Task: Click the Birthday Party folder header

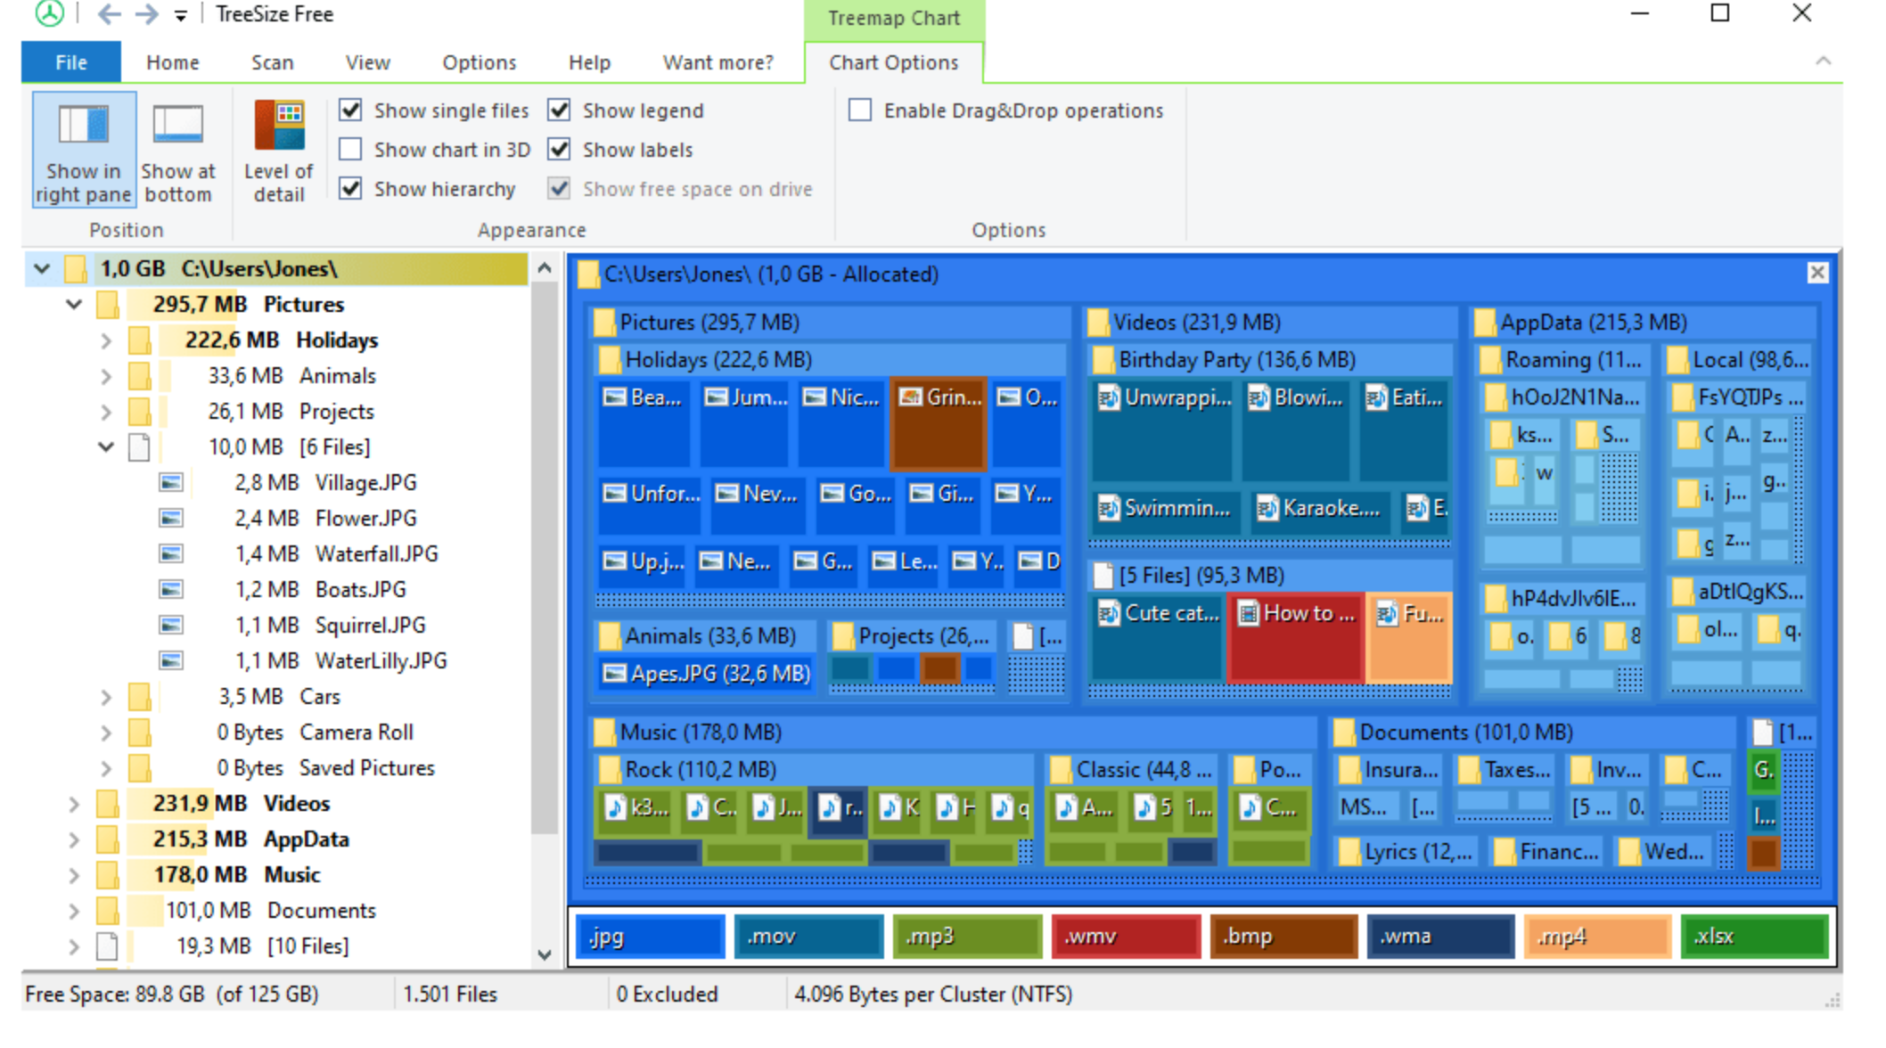Action: coord(1270,359)
